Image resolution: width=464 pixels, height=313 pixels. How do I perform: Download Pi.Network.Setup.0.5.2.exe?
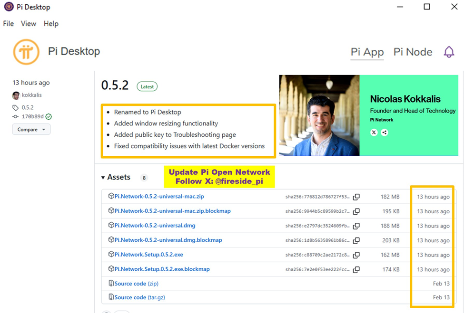click(148, 255)
